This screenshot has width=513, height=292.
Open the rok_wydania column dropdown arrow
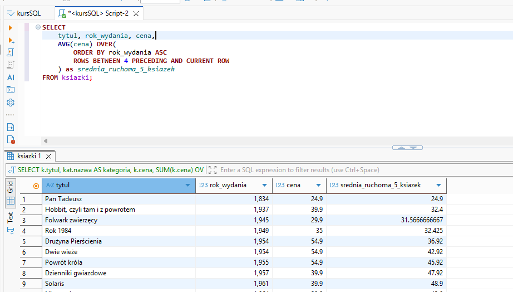coord(265,186)
